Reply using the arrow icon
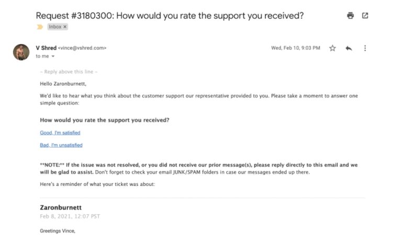 tap(349, 48)
